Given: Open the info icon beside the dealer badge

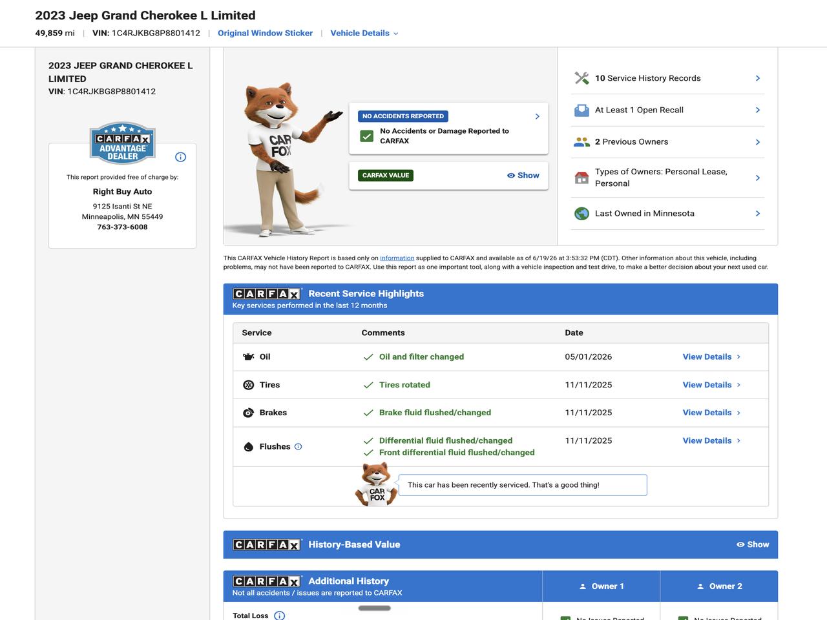Looking at the screenshot, I should point(181,157).
